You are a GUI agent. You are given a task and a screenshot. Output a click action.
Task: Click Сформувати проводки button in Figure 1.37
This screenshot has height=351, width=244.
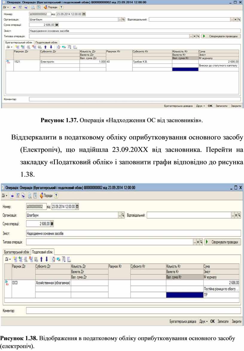tap(221, 36)
